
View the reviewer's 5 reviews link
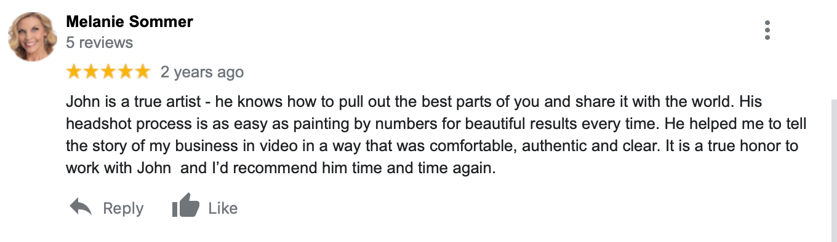tap(99, 42)
